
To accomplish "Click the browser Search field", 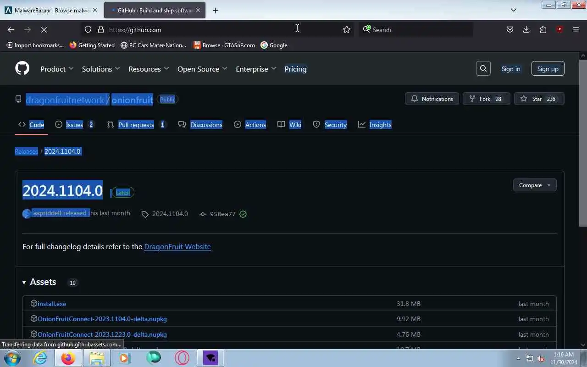I will pyautogui.click(x=416, y=29).
